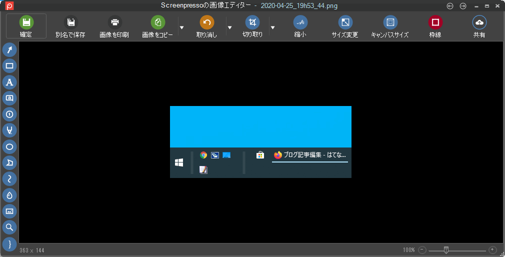Select the ellipse drawing tool
505x257 pixels.
9,146
